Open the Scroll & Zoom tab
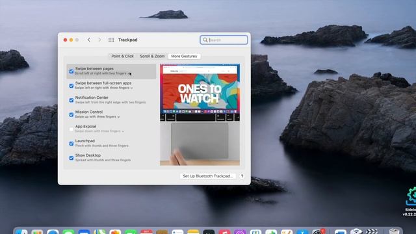The height and width of the screenshot is (234, 416). 152,57
